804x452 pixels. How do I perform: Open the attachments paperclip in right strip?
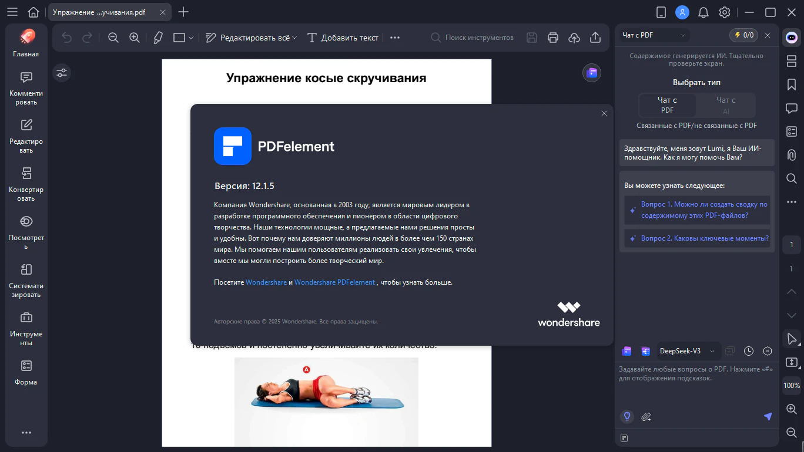tap(792, 155)
